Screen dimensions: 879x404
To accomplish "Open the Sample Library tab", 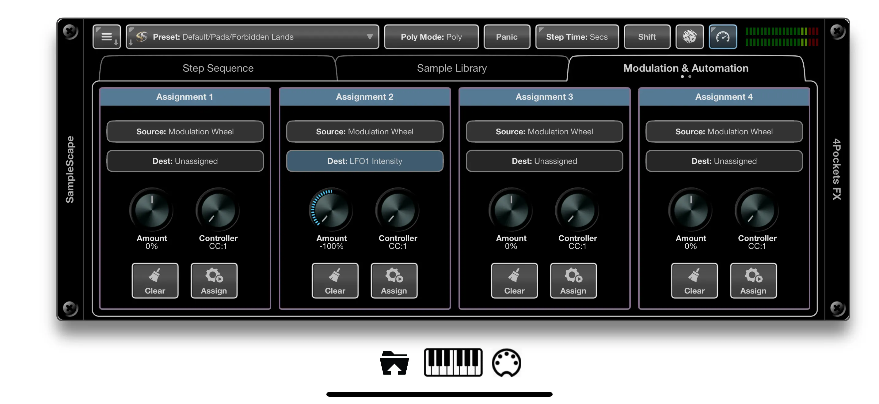I will click(x=451, y=68).
